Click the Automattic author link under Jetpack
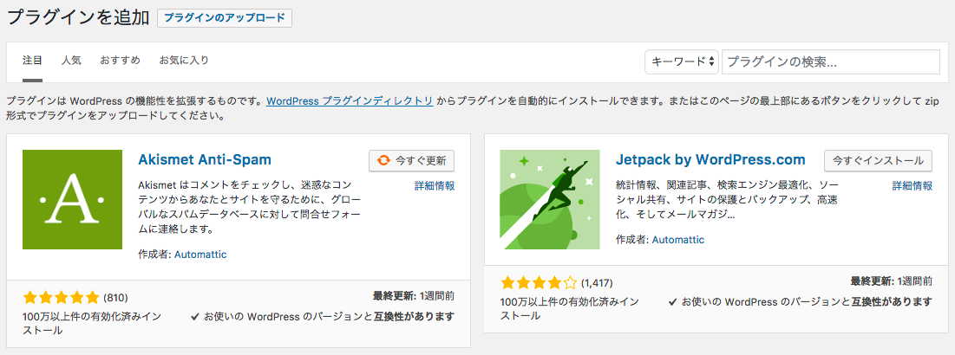The width and height of the screenshot is (955, 355). (x=678, y=240)
